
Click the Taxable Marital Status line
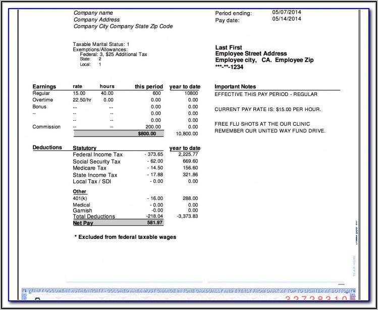[101, 44]
